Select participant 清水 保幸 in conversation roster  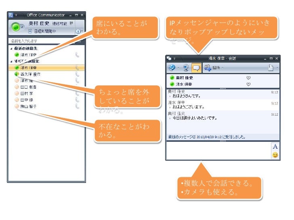184,84
